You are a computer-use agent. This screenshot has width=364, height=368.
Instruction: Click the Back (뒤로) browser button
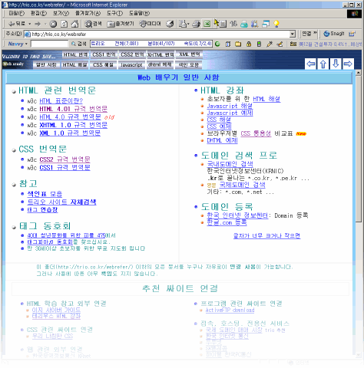point(16,24)
